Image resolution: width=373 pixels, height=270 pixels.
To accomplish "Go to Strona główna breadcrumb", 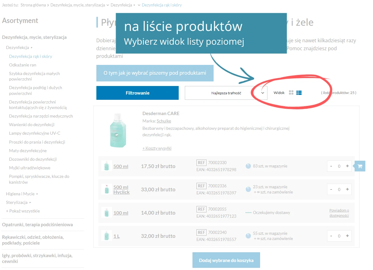I will pyautogui.click(x=33, y=5).
